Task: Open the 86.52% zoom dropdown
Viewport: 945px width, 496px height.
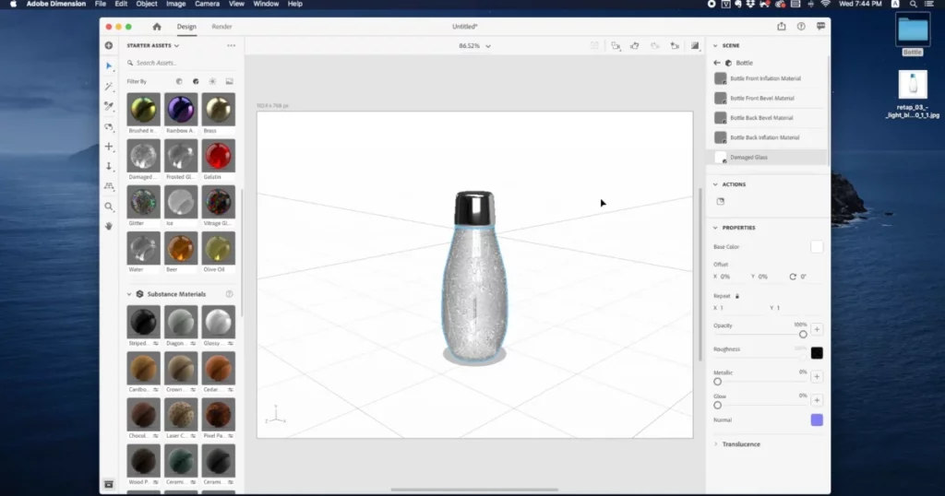Action: [475, 46]
